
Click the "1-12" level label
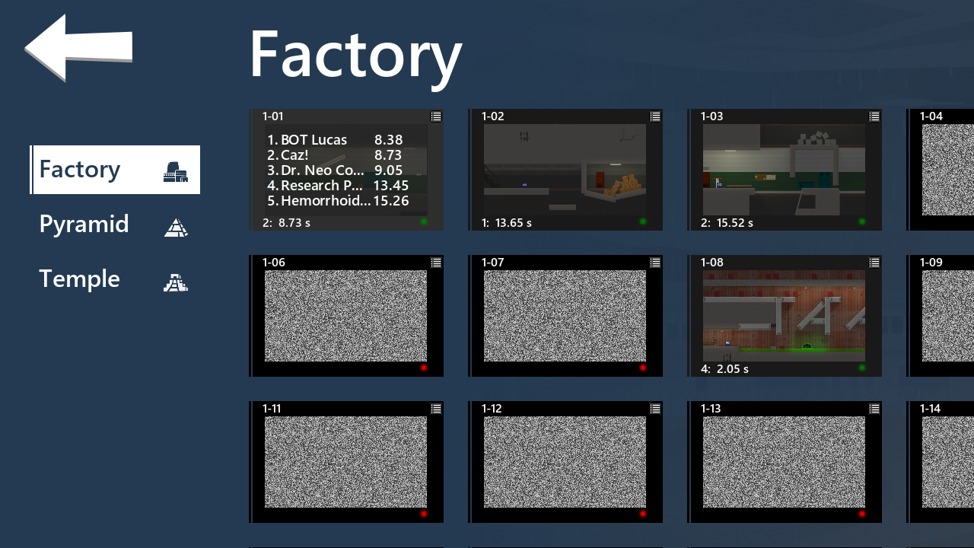click(x=492, y=409)
